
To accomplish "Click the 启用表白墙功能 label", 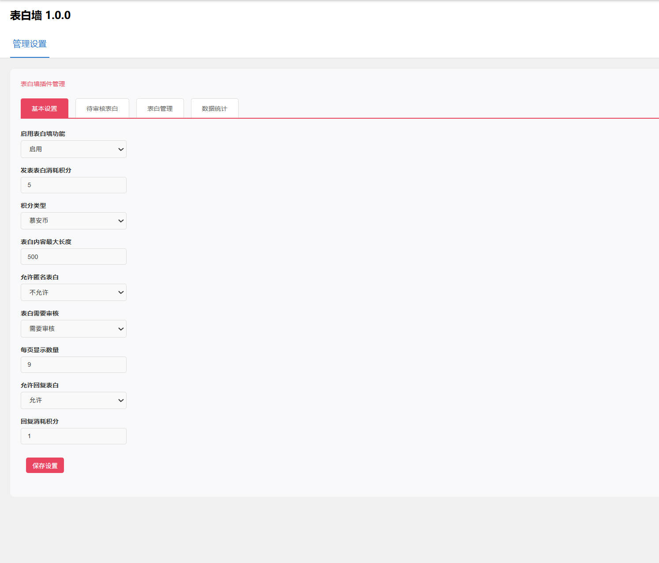I will [x=43, y=134].
